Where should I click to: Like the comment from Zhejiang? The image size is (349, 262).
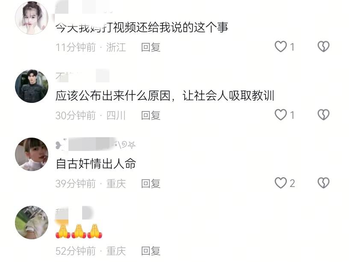click(x=281, y=47)
